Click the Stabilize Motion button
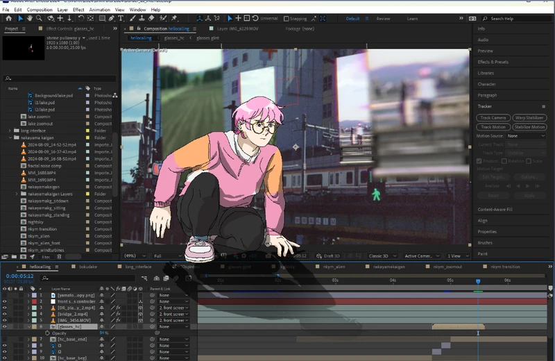The image size is (555, 361). pos(529,127)
